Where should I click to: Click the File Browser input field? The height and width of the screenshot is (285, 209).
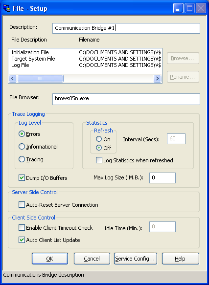[126, 99]
